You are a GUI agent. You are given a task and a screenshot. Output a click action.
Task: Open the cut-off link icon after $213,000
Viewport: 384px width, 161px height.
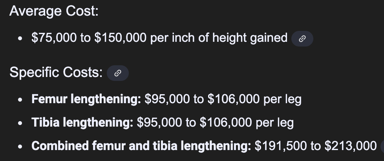(x=382, y=147)
